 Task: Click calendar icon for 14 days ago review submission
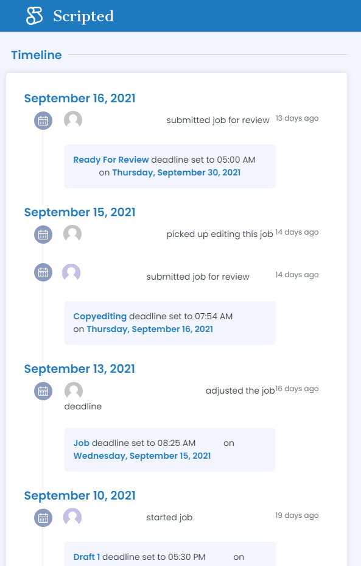[x=43, y=272]
